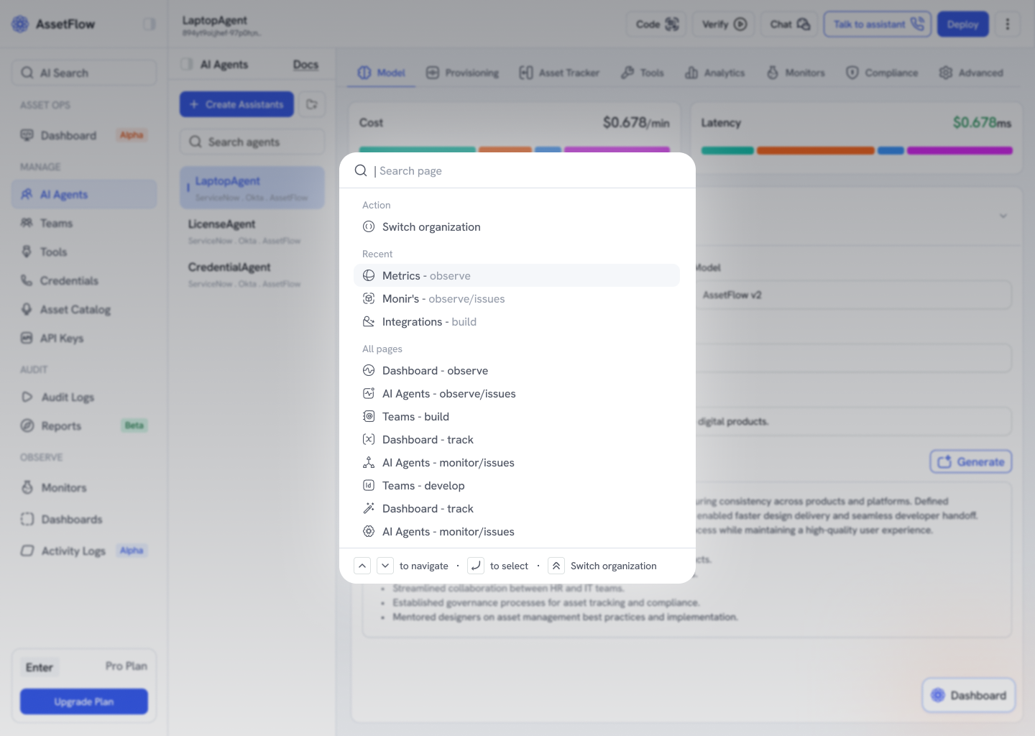This screenshot has width=1035, height=736.
Task: Open Activity Logs in the sidebar
Action: pos(84,551)
